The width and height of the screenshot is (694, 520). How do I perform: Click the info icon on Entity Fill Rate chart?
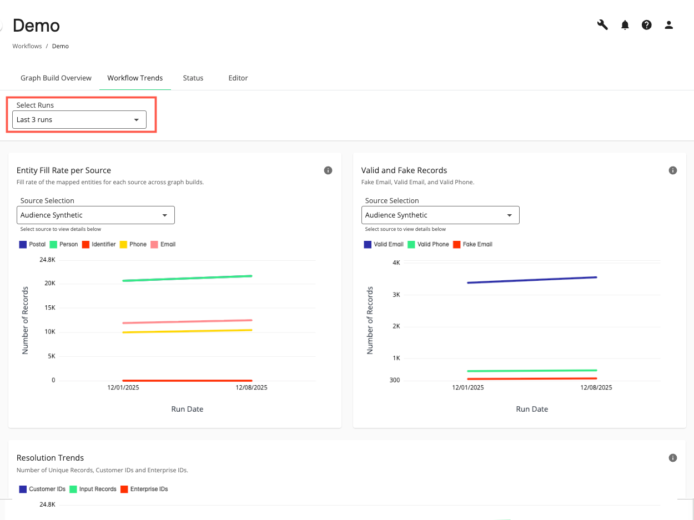pos(328,170)
